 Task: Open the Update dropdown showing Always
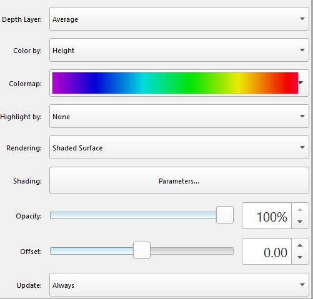pyautogui.click(x=179, y=285)
